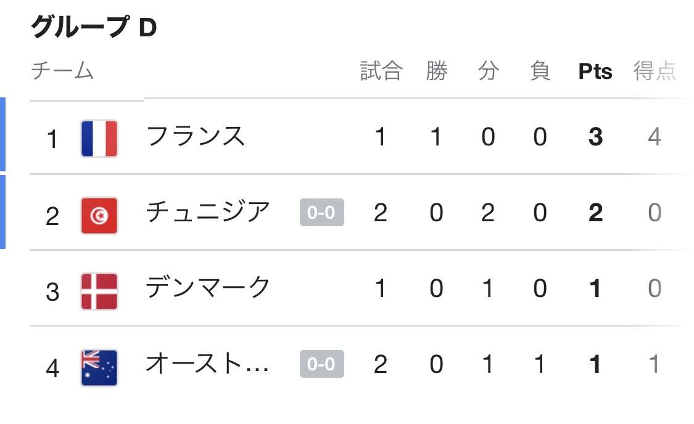Open the 0-0 badge beside チュニジア

(322, 212)
